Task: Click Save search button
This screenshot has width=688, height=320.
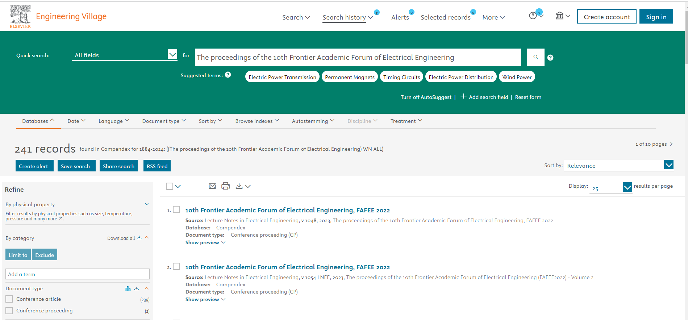Action: [x=76, y=166]
